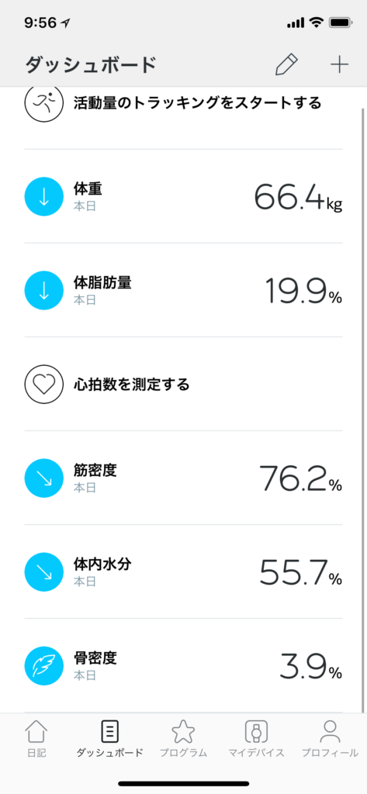
Task: Switch to the プログラム tab
Action: tap(183, 739)
